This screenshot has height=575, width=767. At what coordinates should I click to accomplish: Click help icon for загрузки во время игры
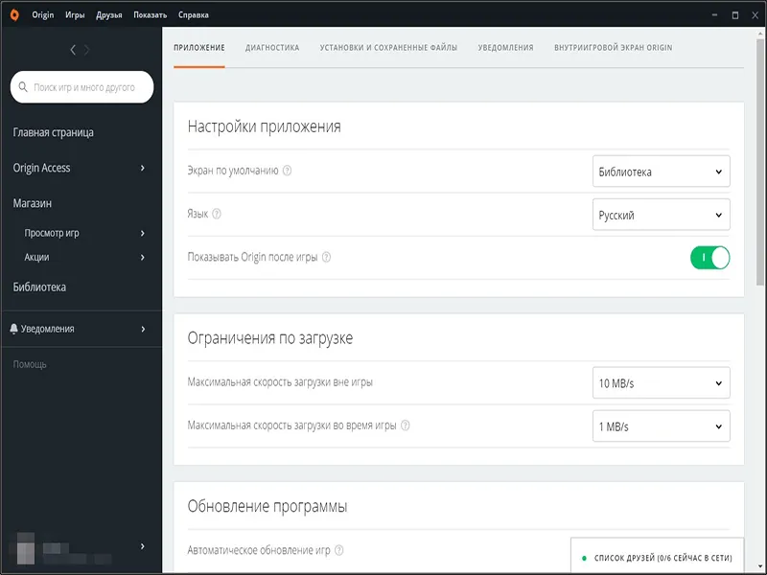tap(406, 425)
